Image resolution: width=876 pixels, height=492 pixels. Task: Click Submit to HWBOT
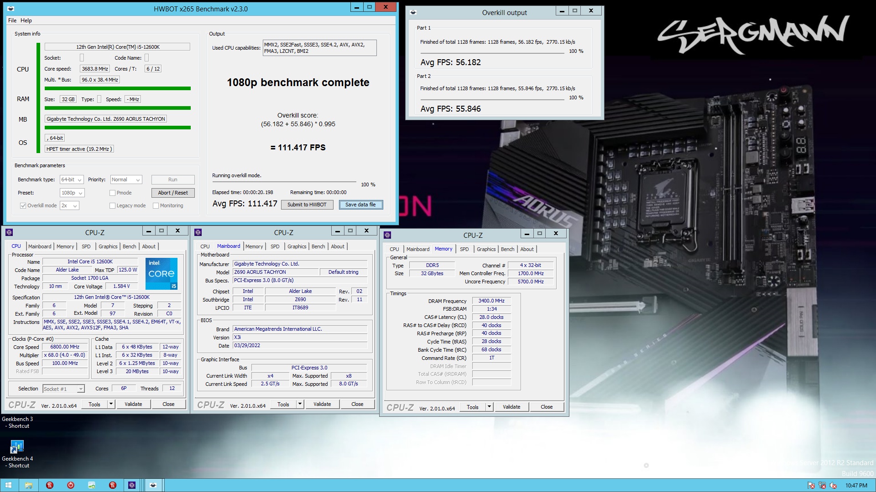307,205
